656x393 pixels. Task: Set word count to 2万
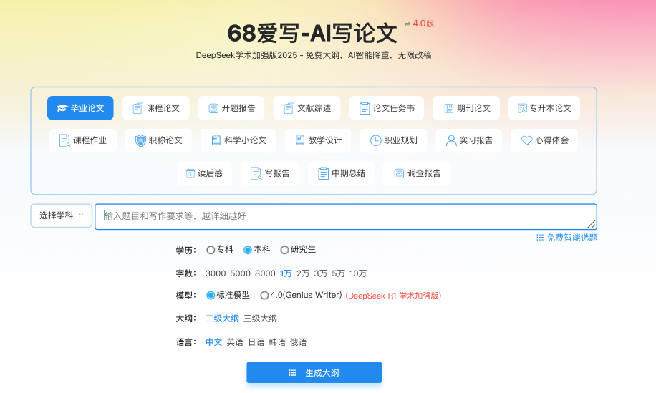(303, 273)
